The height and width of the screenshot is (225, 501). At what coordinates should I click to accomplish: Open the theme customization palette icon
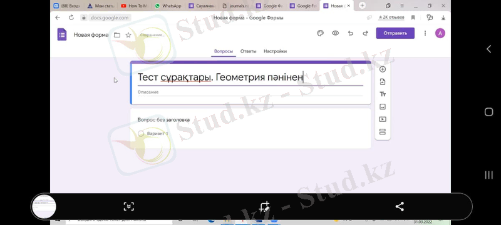[320, 33]
